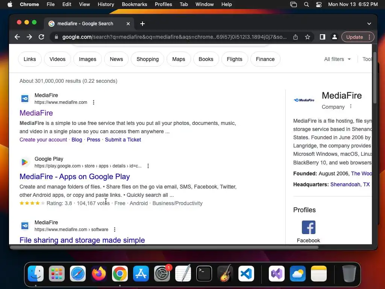Filter results by Books

click(x=206, y=59)
